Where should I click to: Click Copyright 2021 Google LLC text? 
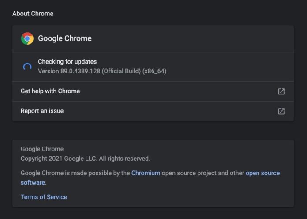[x=86, y=159]
